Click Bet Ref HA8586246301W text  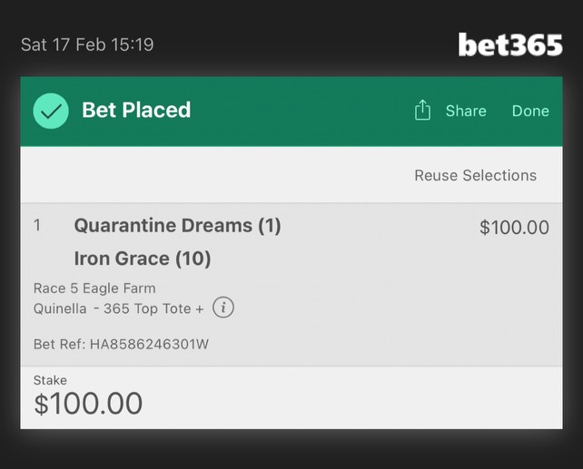pyautogui.click(x=121, y=344)
